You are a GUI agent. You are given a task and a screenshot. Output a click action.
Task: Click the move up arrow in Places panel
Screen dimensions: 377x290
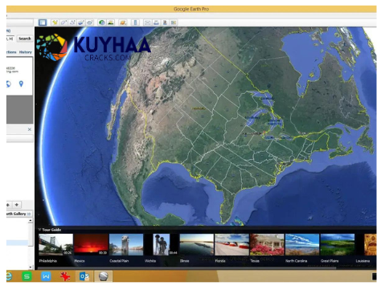(x=8, y=205)
